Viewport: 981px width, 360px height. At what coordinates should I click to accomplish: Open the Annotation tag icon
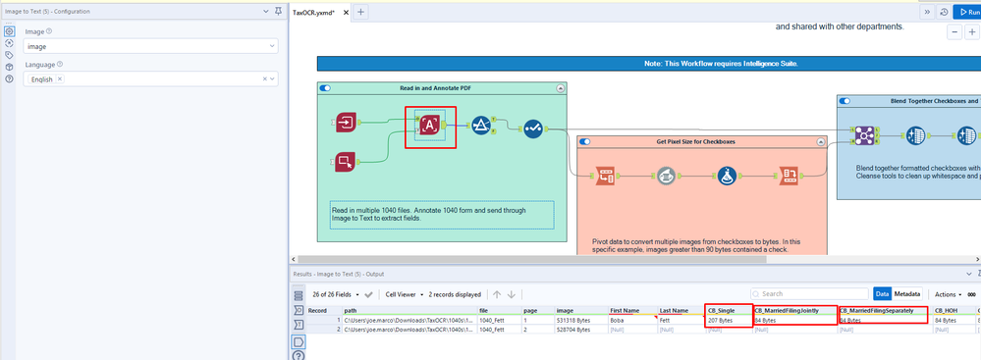pos(10,55)
